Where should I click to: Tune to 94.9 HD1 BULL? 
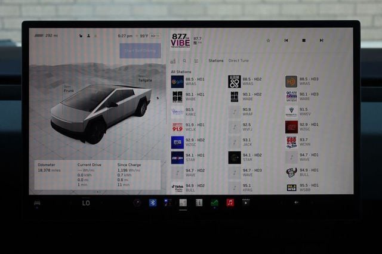302,172
